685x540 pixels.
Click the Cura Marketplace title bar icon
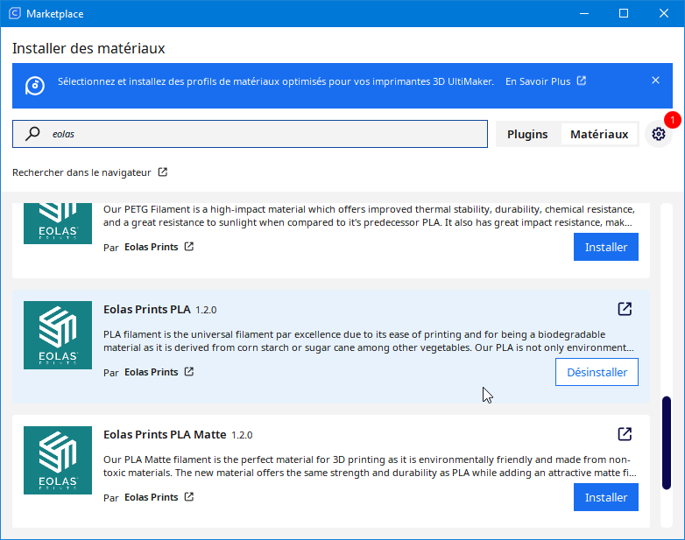coord(14,13)
